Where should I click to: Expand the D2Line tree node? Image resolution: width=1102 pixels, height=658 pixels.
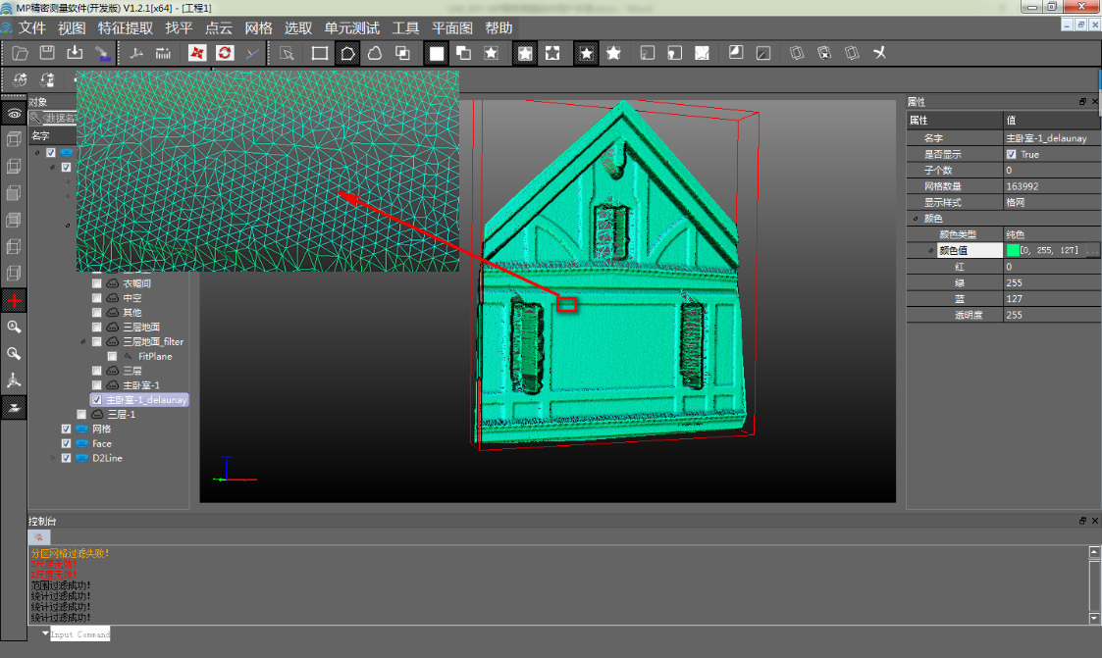53,459
